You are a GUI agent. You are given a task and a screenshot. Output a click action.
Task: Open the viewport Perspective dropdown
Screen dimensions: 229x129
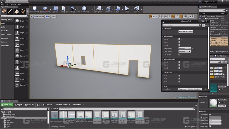pos(39,16)
